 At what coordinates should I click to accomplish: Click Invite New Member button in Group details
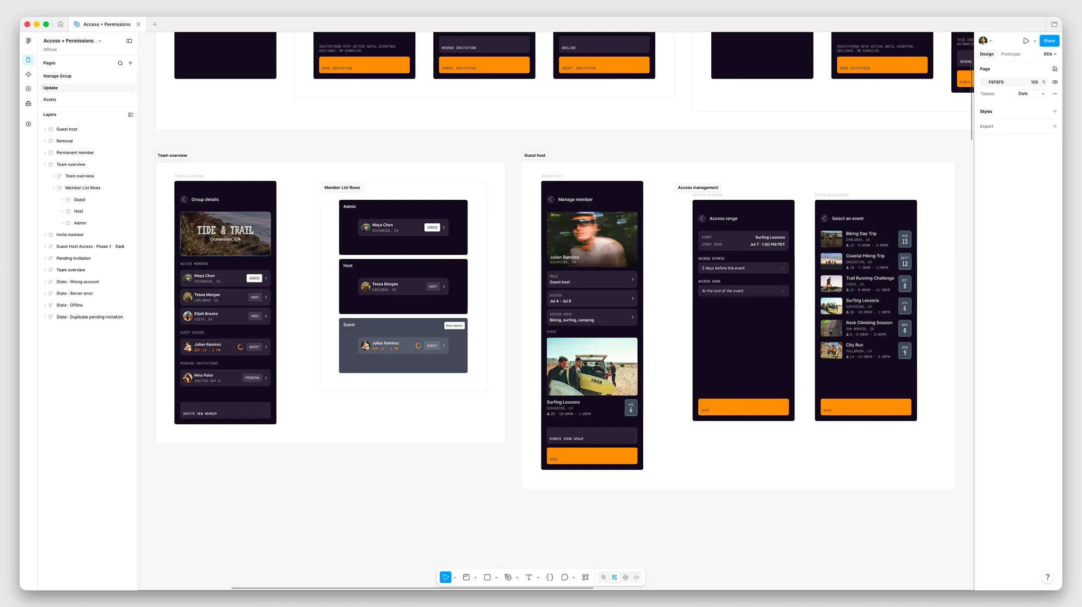(x=225, y=410)
